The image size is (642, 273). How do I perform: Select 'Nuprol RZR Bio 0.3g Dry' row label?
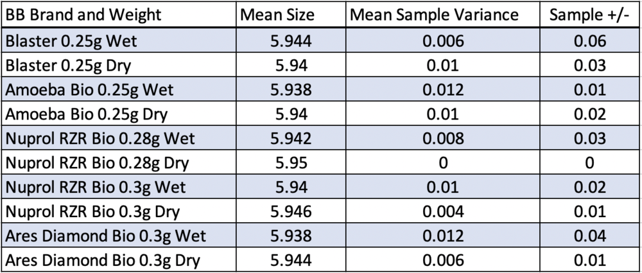click(93, 212)
